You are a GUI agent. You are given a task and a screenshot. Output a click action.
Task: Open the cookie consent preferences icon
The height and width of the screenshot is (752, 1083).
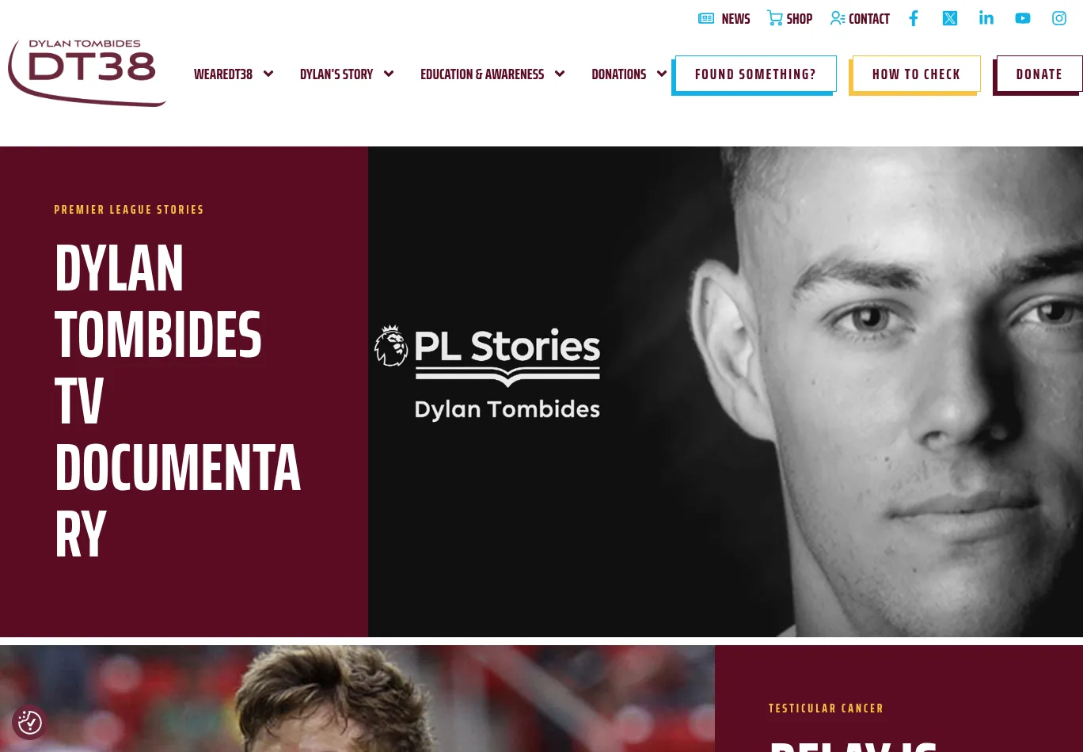pyautogui.click(x=30, y=722)
